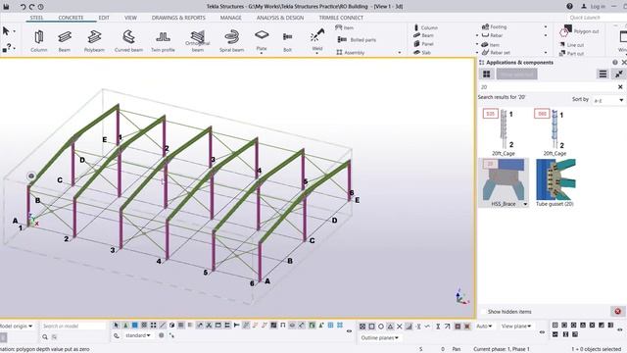Click the Search in model field
The height and width of the screenshot is (353, 627).
coord(73,327)
